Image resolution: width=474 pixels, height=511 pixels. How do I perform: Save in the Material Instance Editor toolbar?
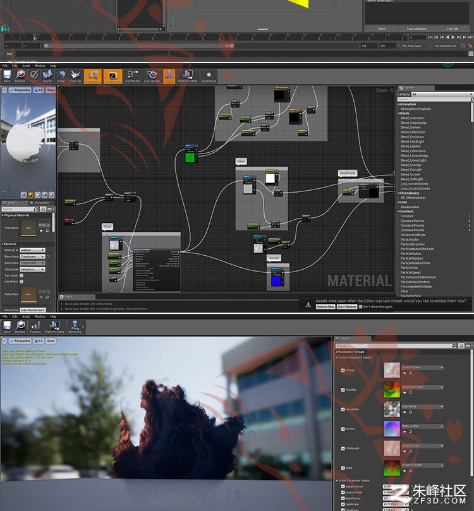coord(7,327)
